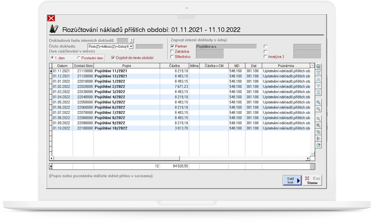Click the Doklad číslo column header

pyautogui.click(x=83, y=66)
